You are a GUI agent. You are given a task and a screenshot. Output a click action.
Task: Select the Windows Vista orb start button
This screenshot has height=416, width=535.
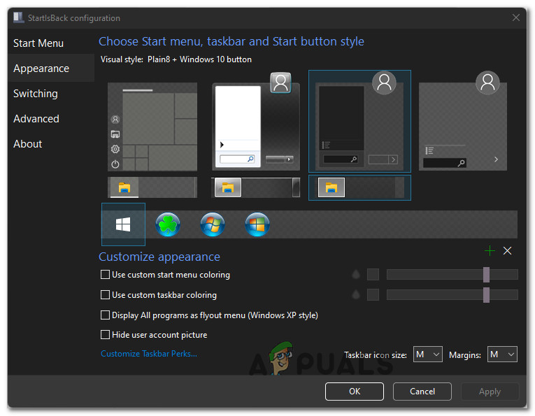pos(257,224)
